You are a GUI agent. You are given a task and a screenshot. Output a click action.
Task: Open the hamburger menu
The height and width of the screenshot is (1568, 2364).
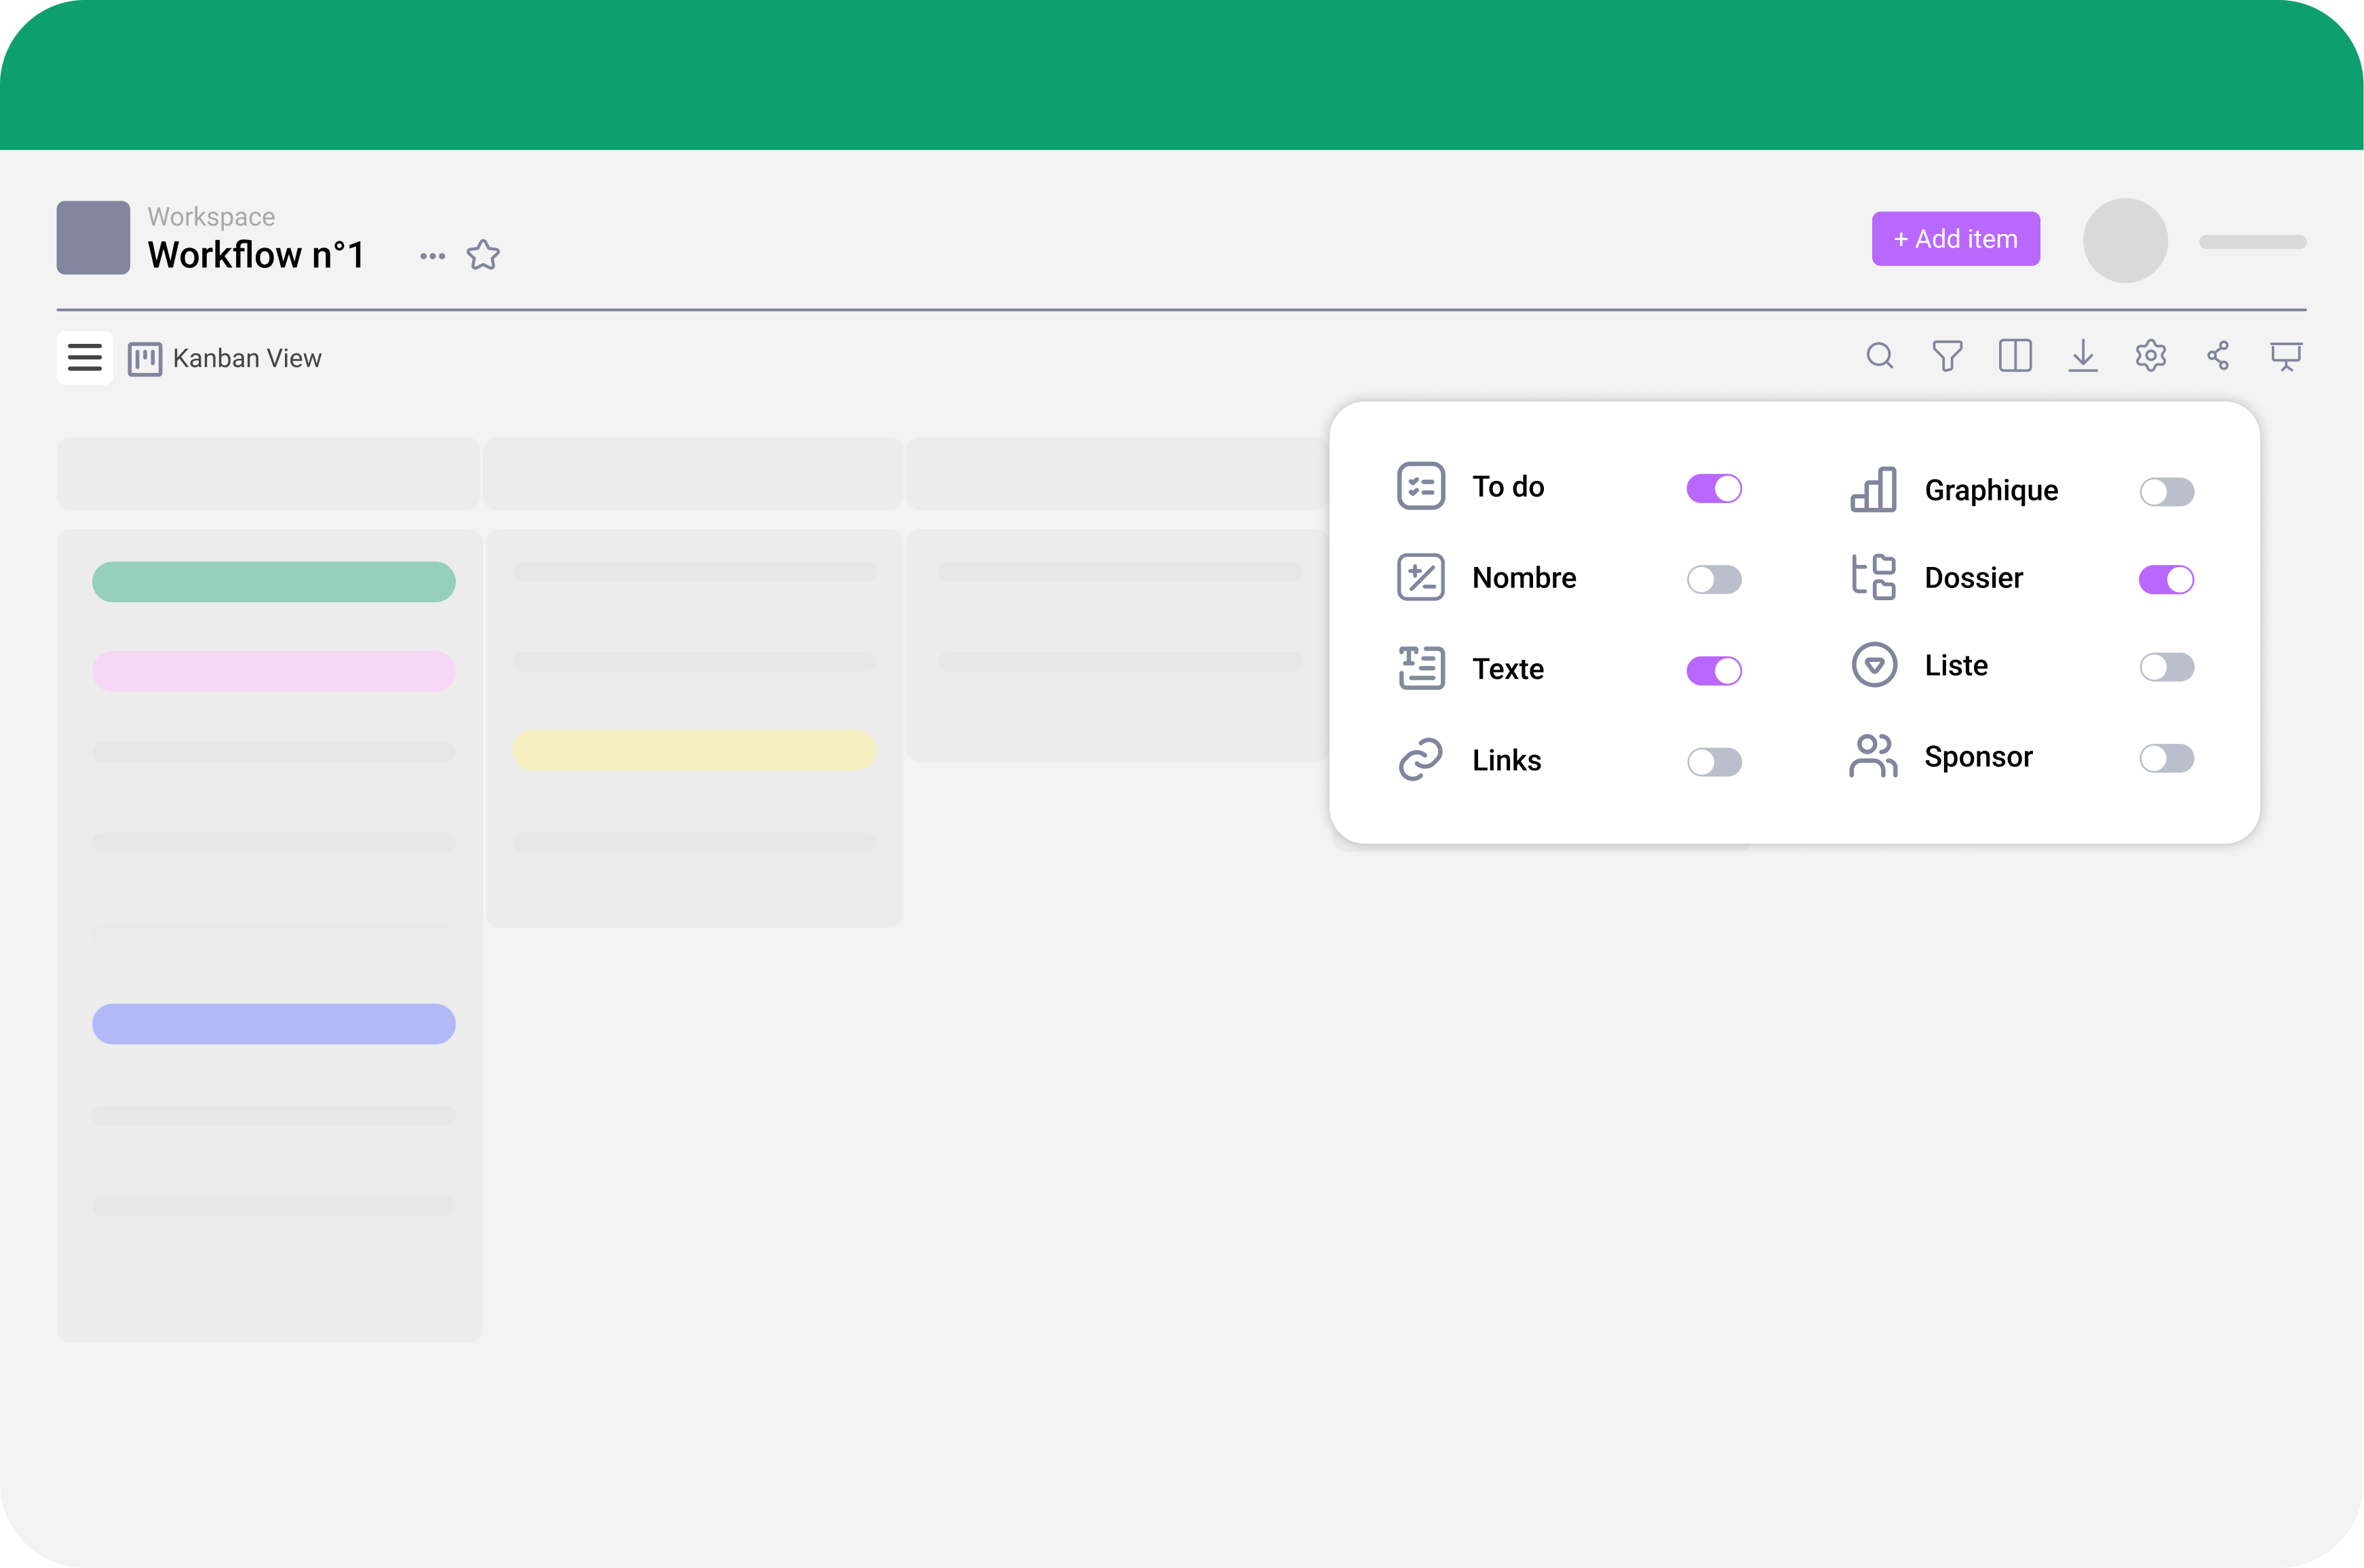(85, 358)
